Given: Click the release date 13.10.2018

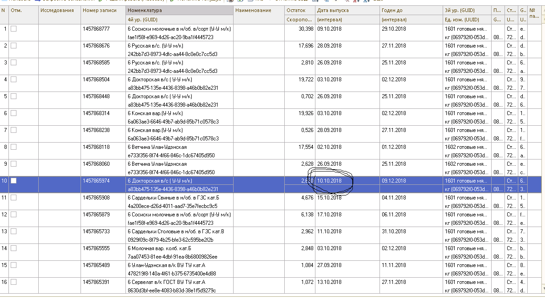Looking at the screenshot, I should (x=330, y=282).
